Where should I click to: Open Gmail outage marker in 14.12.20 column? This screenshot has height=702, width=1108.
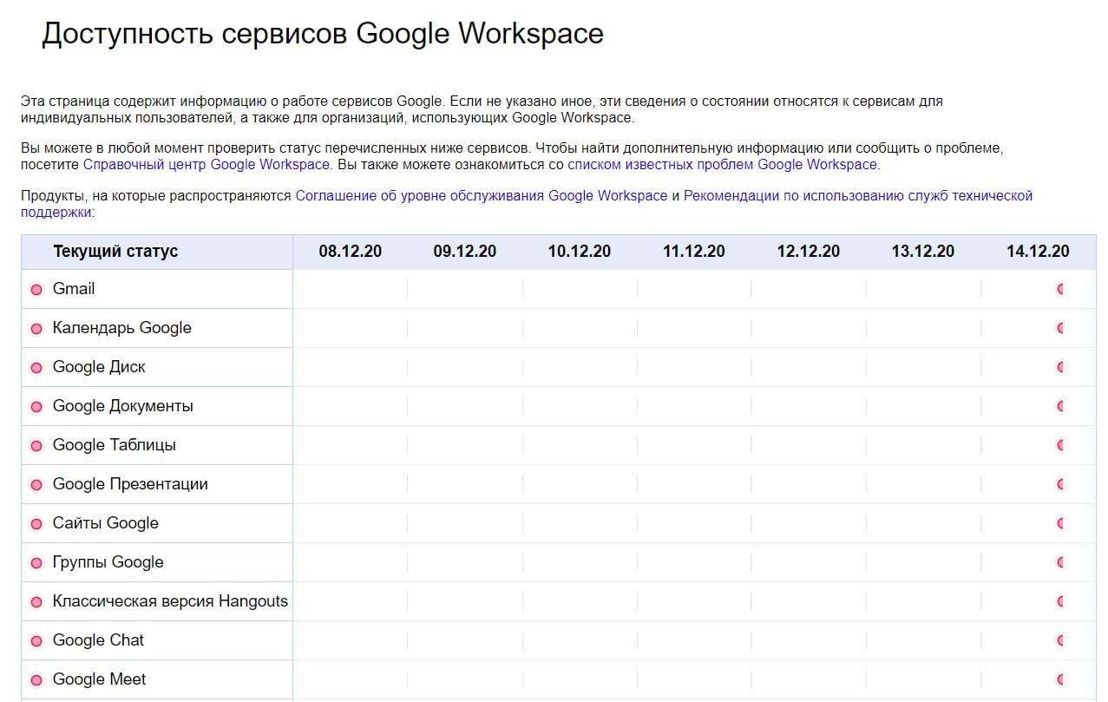(1060, 289)
